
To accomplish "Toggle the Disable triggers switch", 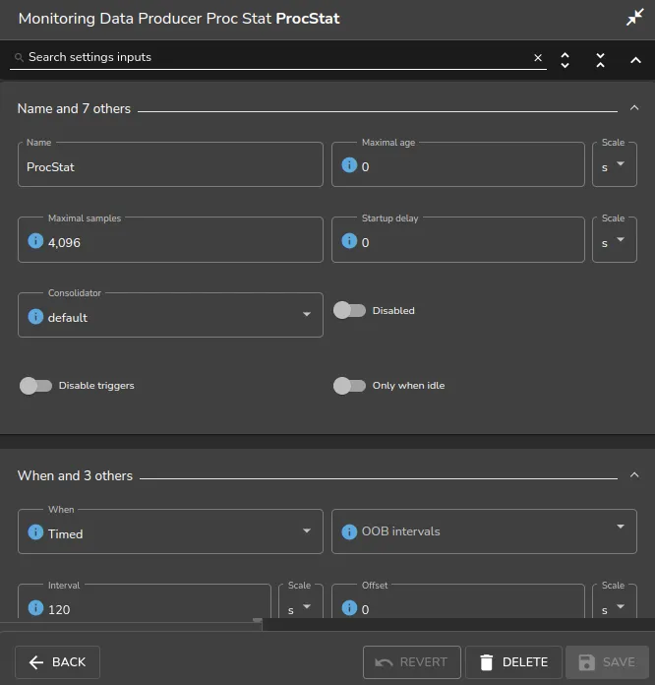I will tap(35, 386).
